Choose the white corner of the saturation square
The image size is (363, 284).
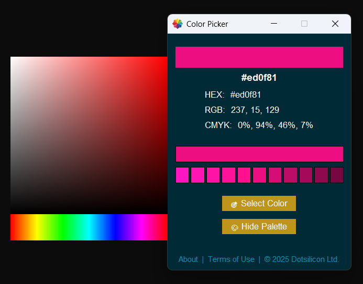[x=12, y=58]
